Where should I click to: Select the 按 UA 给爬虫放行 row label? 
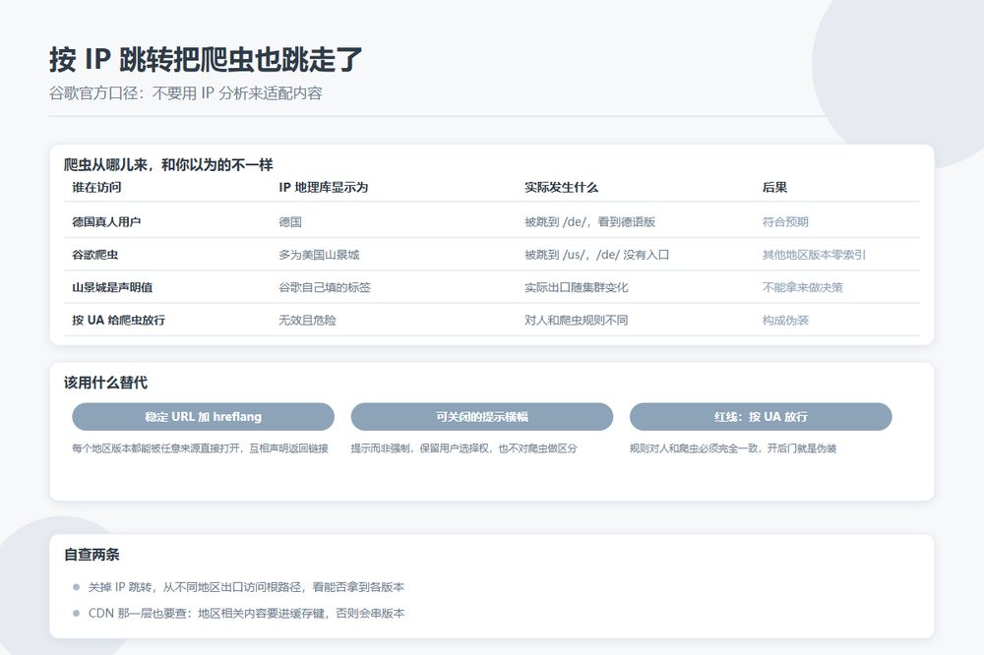click(119, 320)
